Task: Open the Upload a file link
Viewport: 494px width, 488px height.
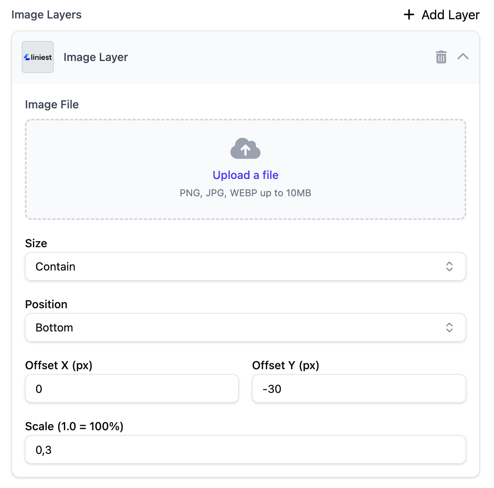Action: 245,175
